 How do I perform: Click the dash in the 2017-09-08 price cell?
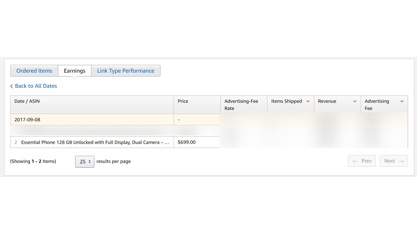pos(179,120)
